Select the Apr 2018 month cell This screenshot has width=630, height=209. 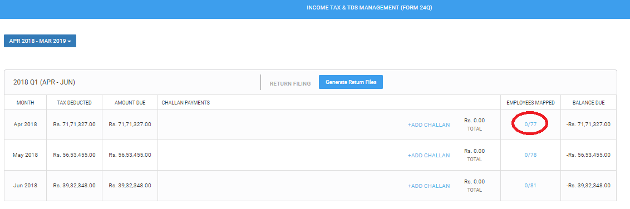pyautogui.click(x=25, y=125)
